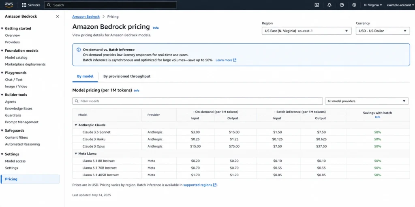Close the Amazon Bedrock side navigation
415x207 pixels.
[x=58, y=16]
